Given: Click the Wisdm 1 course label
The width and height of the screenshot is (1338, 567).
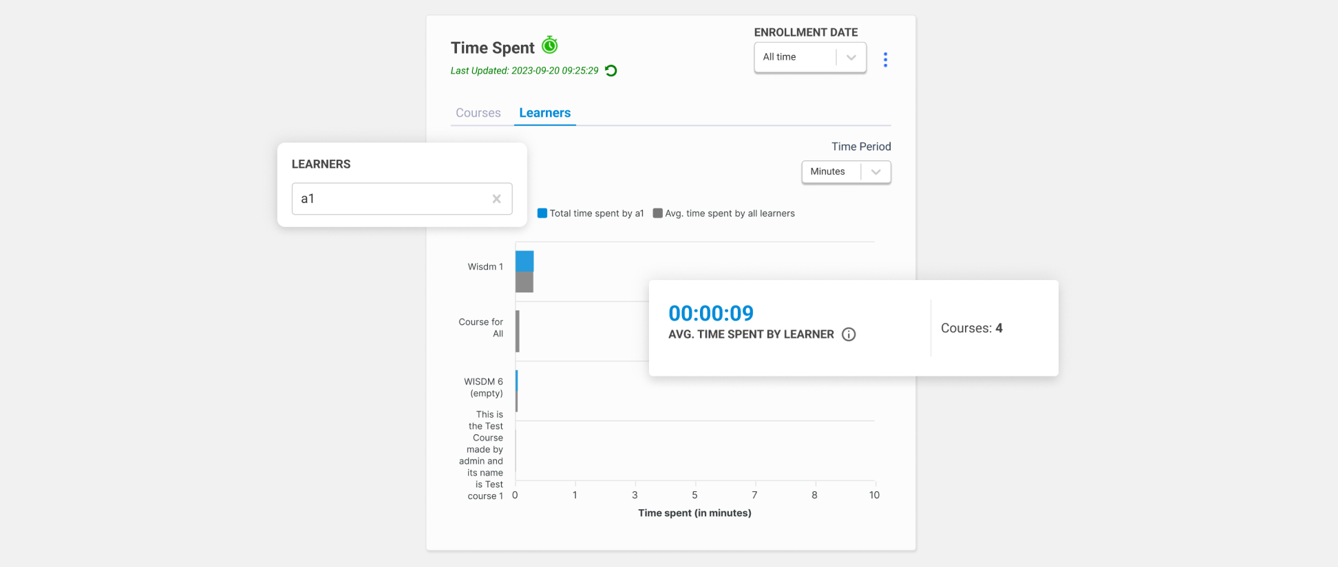Looking at the screenshot, I should 485,267.
